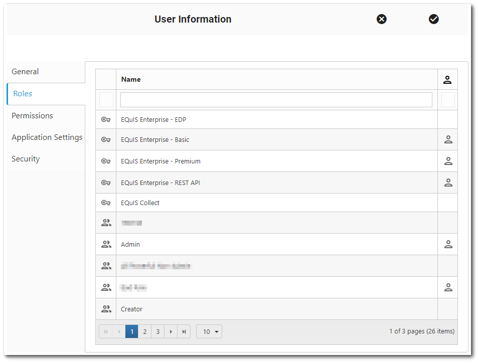Click the person icon in the grid header
This screenshot has height=363, width=479.
click(x=448, y=79)
